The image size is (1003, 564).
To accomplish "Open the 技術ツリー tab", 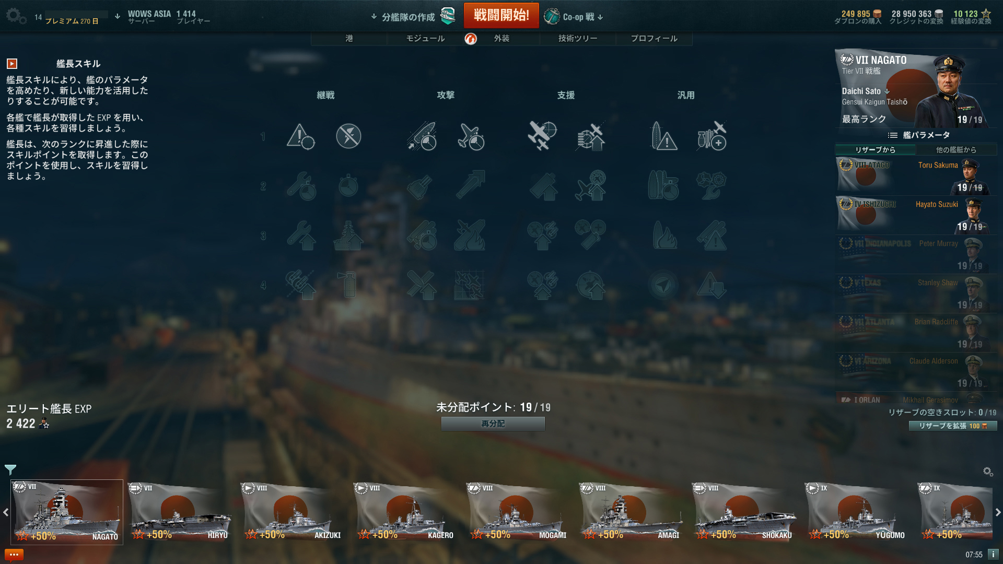I will [578, 39].
